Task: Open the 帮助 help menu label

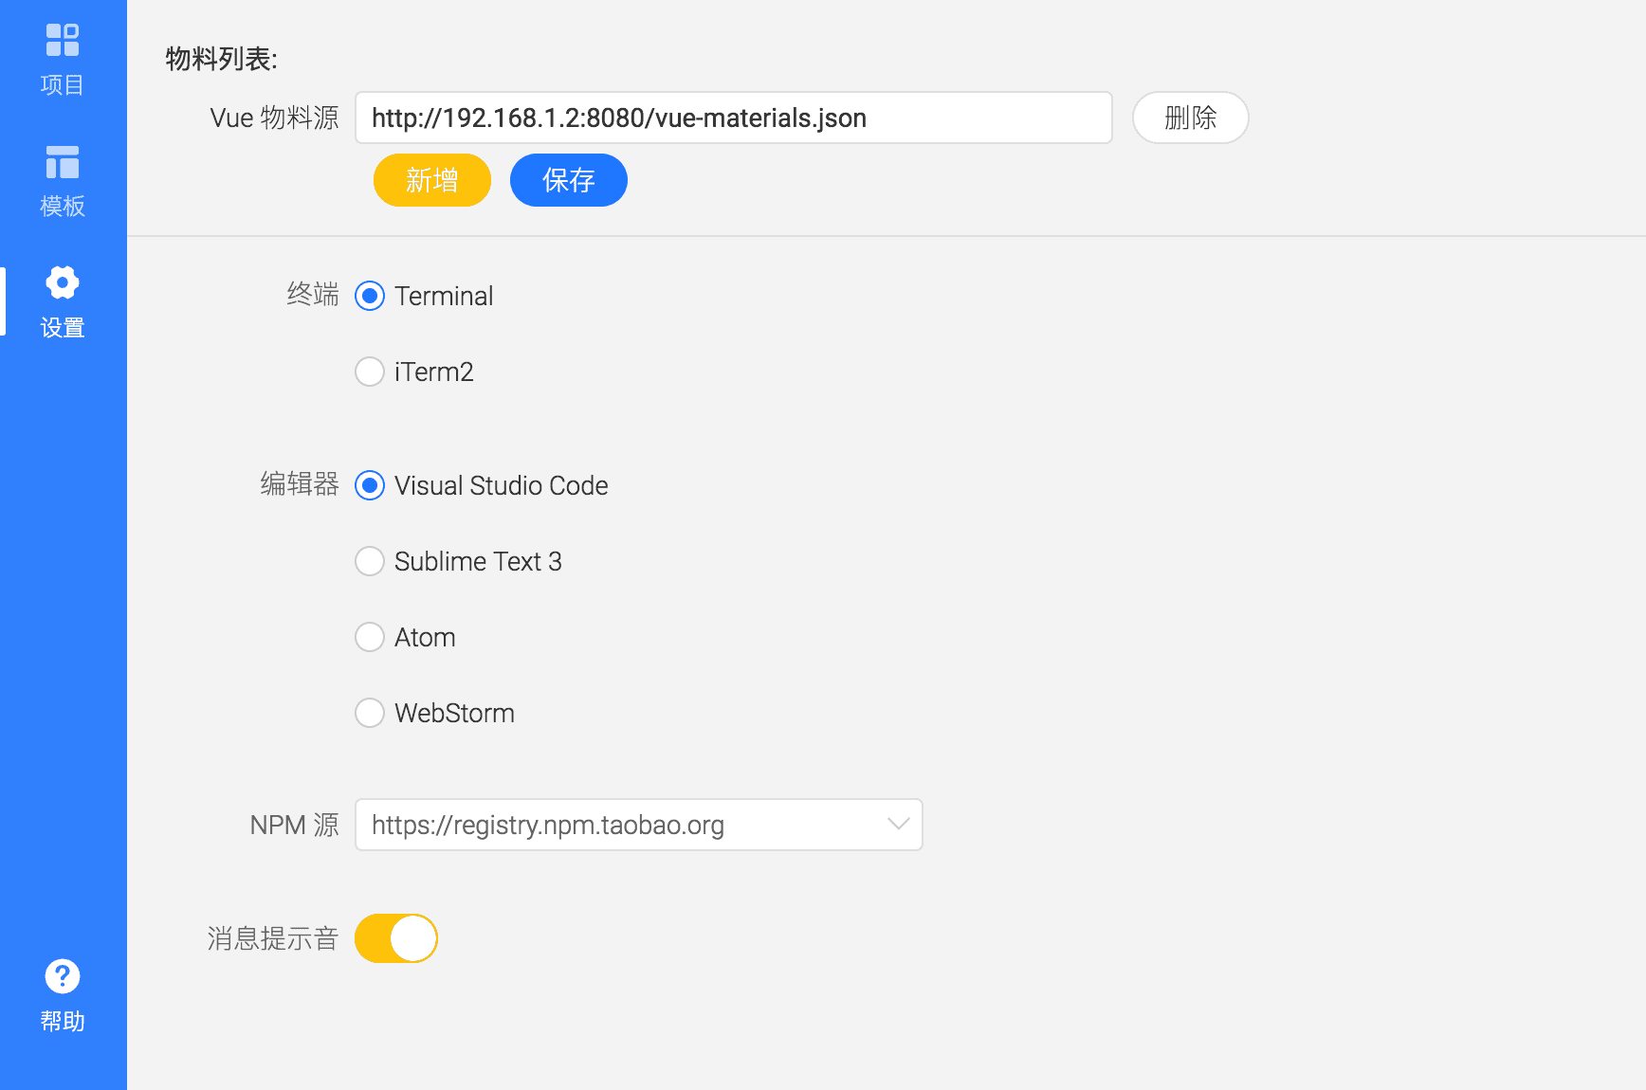Action: pos(63,1021)
